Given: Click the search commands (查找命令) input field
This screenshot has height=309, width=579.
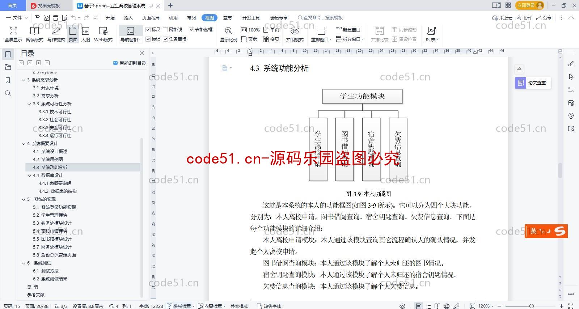Looking at the screenshot, I should click(x=320, y=18).
